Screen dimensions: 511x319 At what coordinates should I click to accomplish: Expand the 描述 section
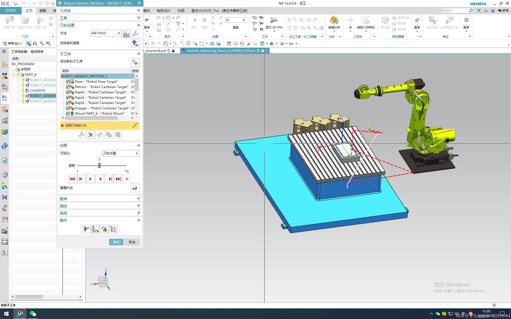[x=100, y=206]
